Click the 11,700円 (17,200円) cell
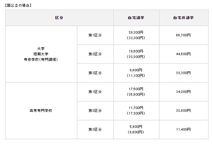This screenshot has width=212, height=146. tap(136, 111)
